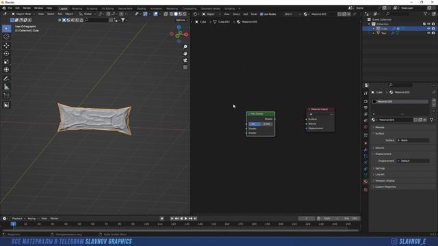Open the timeline Playback popover
The image size is (438, 246).
18,219
